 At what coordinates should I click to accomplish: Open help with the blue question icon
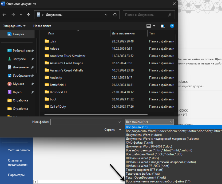coord(172,26)
